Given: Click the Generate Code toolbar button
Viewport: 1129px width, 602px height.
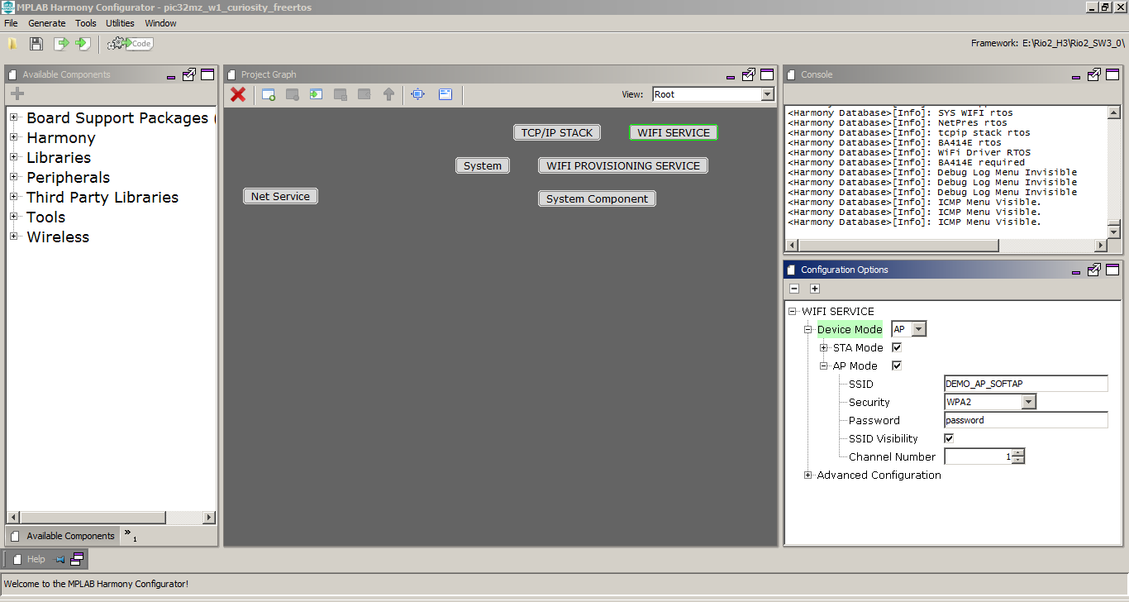Looking at the screenshot, I should tap(131, 44).
